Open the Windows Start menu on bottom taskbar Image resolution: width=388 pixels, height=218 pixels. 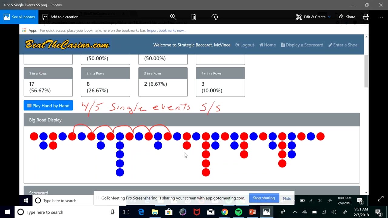coord(7,212)
